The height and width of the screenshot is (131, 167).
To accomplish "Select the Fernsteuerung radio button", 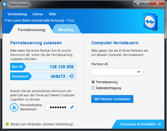I will pos(93,82).
